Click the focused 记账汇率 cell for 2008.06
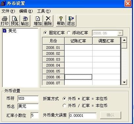The image size is (134, 124). 78,77
